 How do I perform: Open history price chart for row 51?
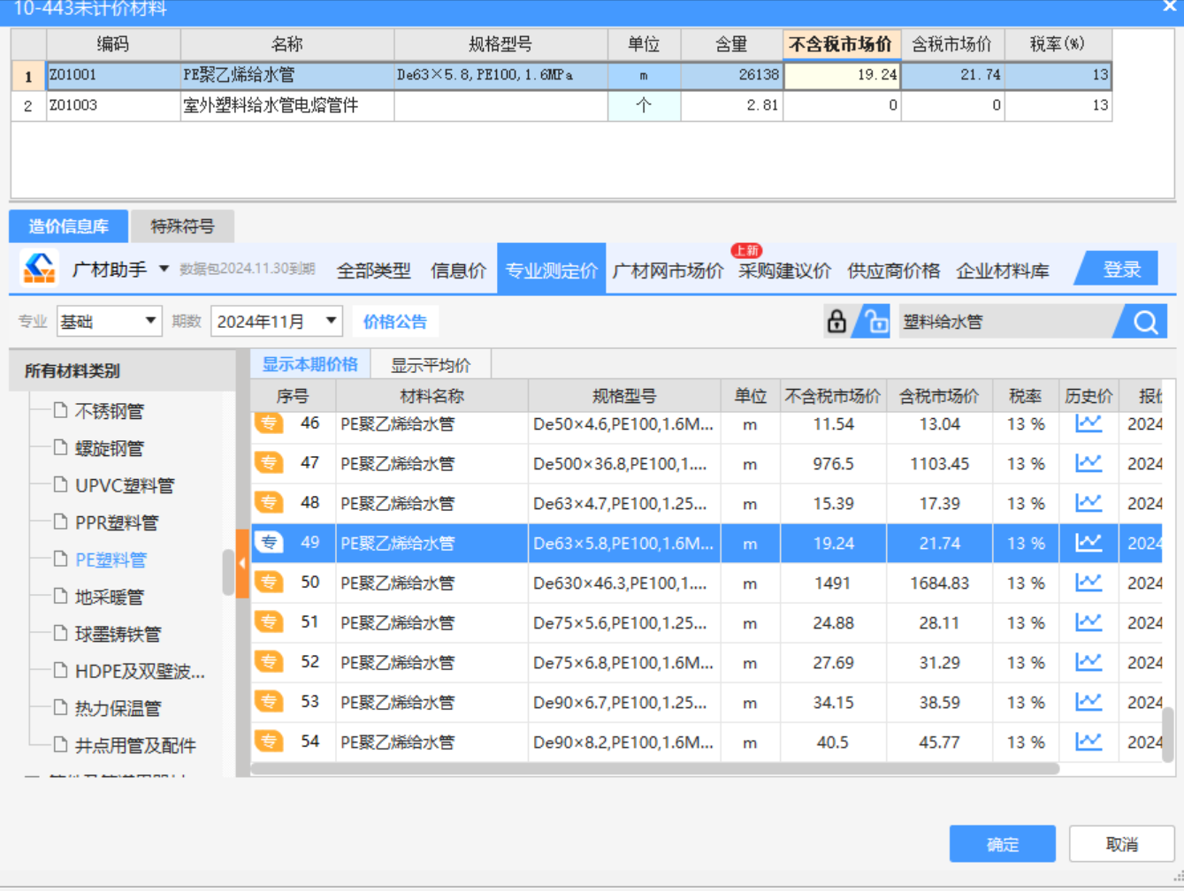[x=1088, y=622]
